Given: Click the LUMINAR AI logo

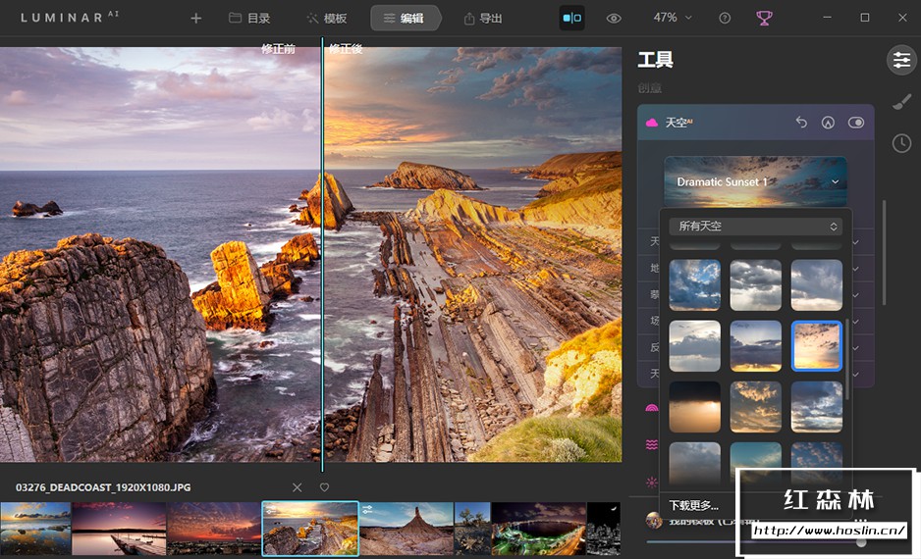Looking at the screenshot, I should [x=70, y=17].
